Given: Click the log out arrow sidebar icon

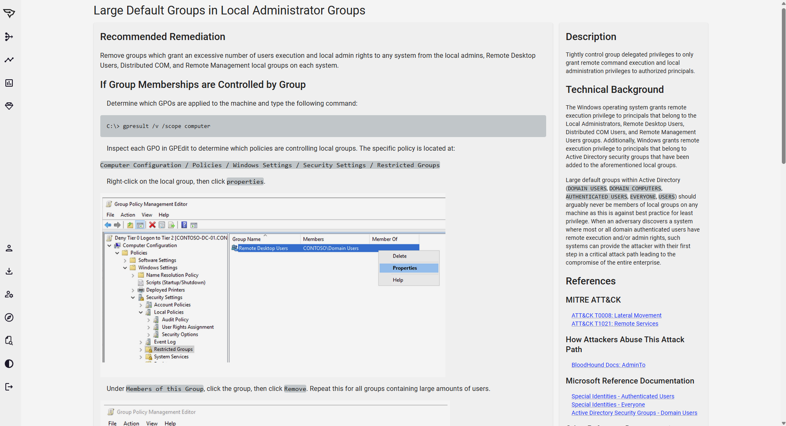Looking at the screenshot, I should click(x=9, y=387).
